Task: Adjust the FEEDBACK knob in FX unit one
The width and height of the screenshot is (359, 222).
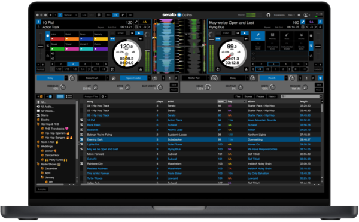Action: (x=62, y=87)
